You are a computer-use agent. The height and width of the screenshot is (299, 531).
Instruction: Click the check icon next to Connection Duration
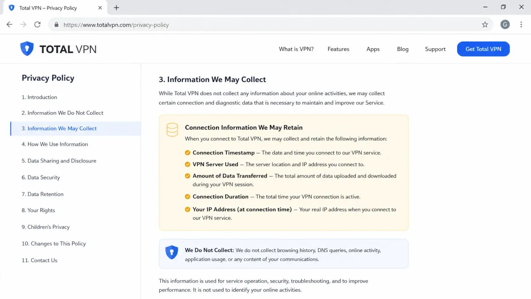pos(188,197)
